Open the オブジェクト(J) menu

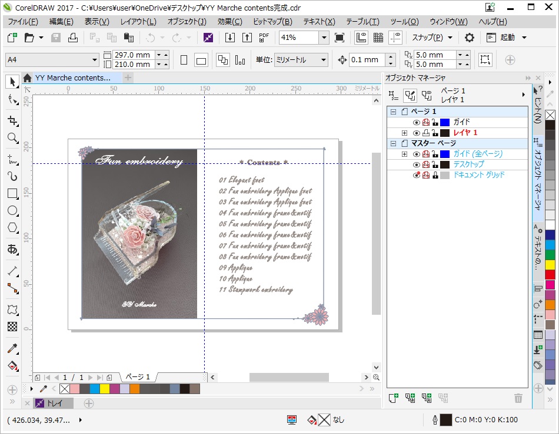[187, 22]
